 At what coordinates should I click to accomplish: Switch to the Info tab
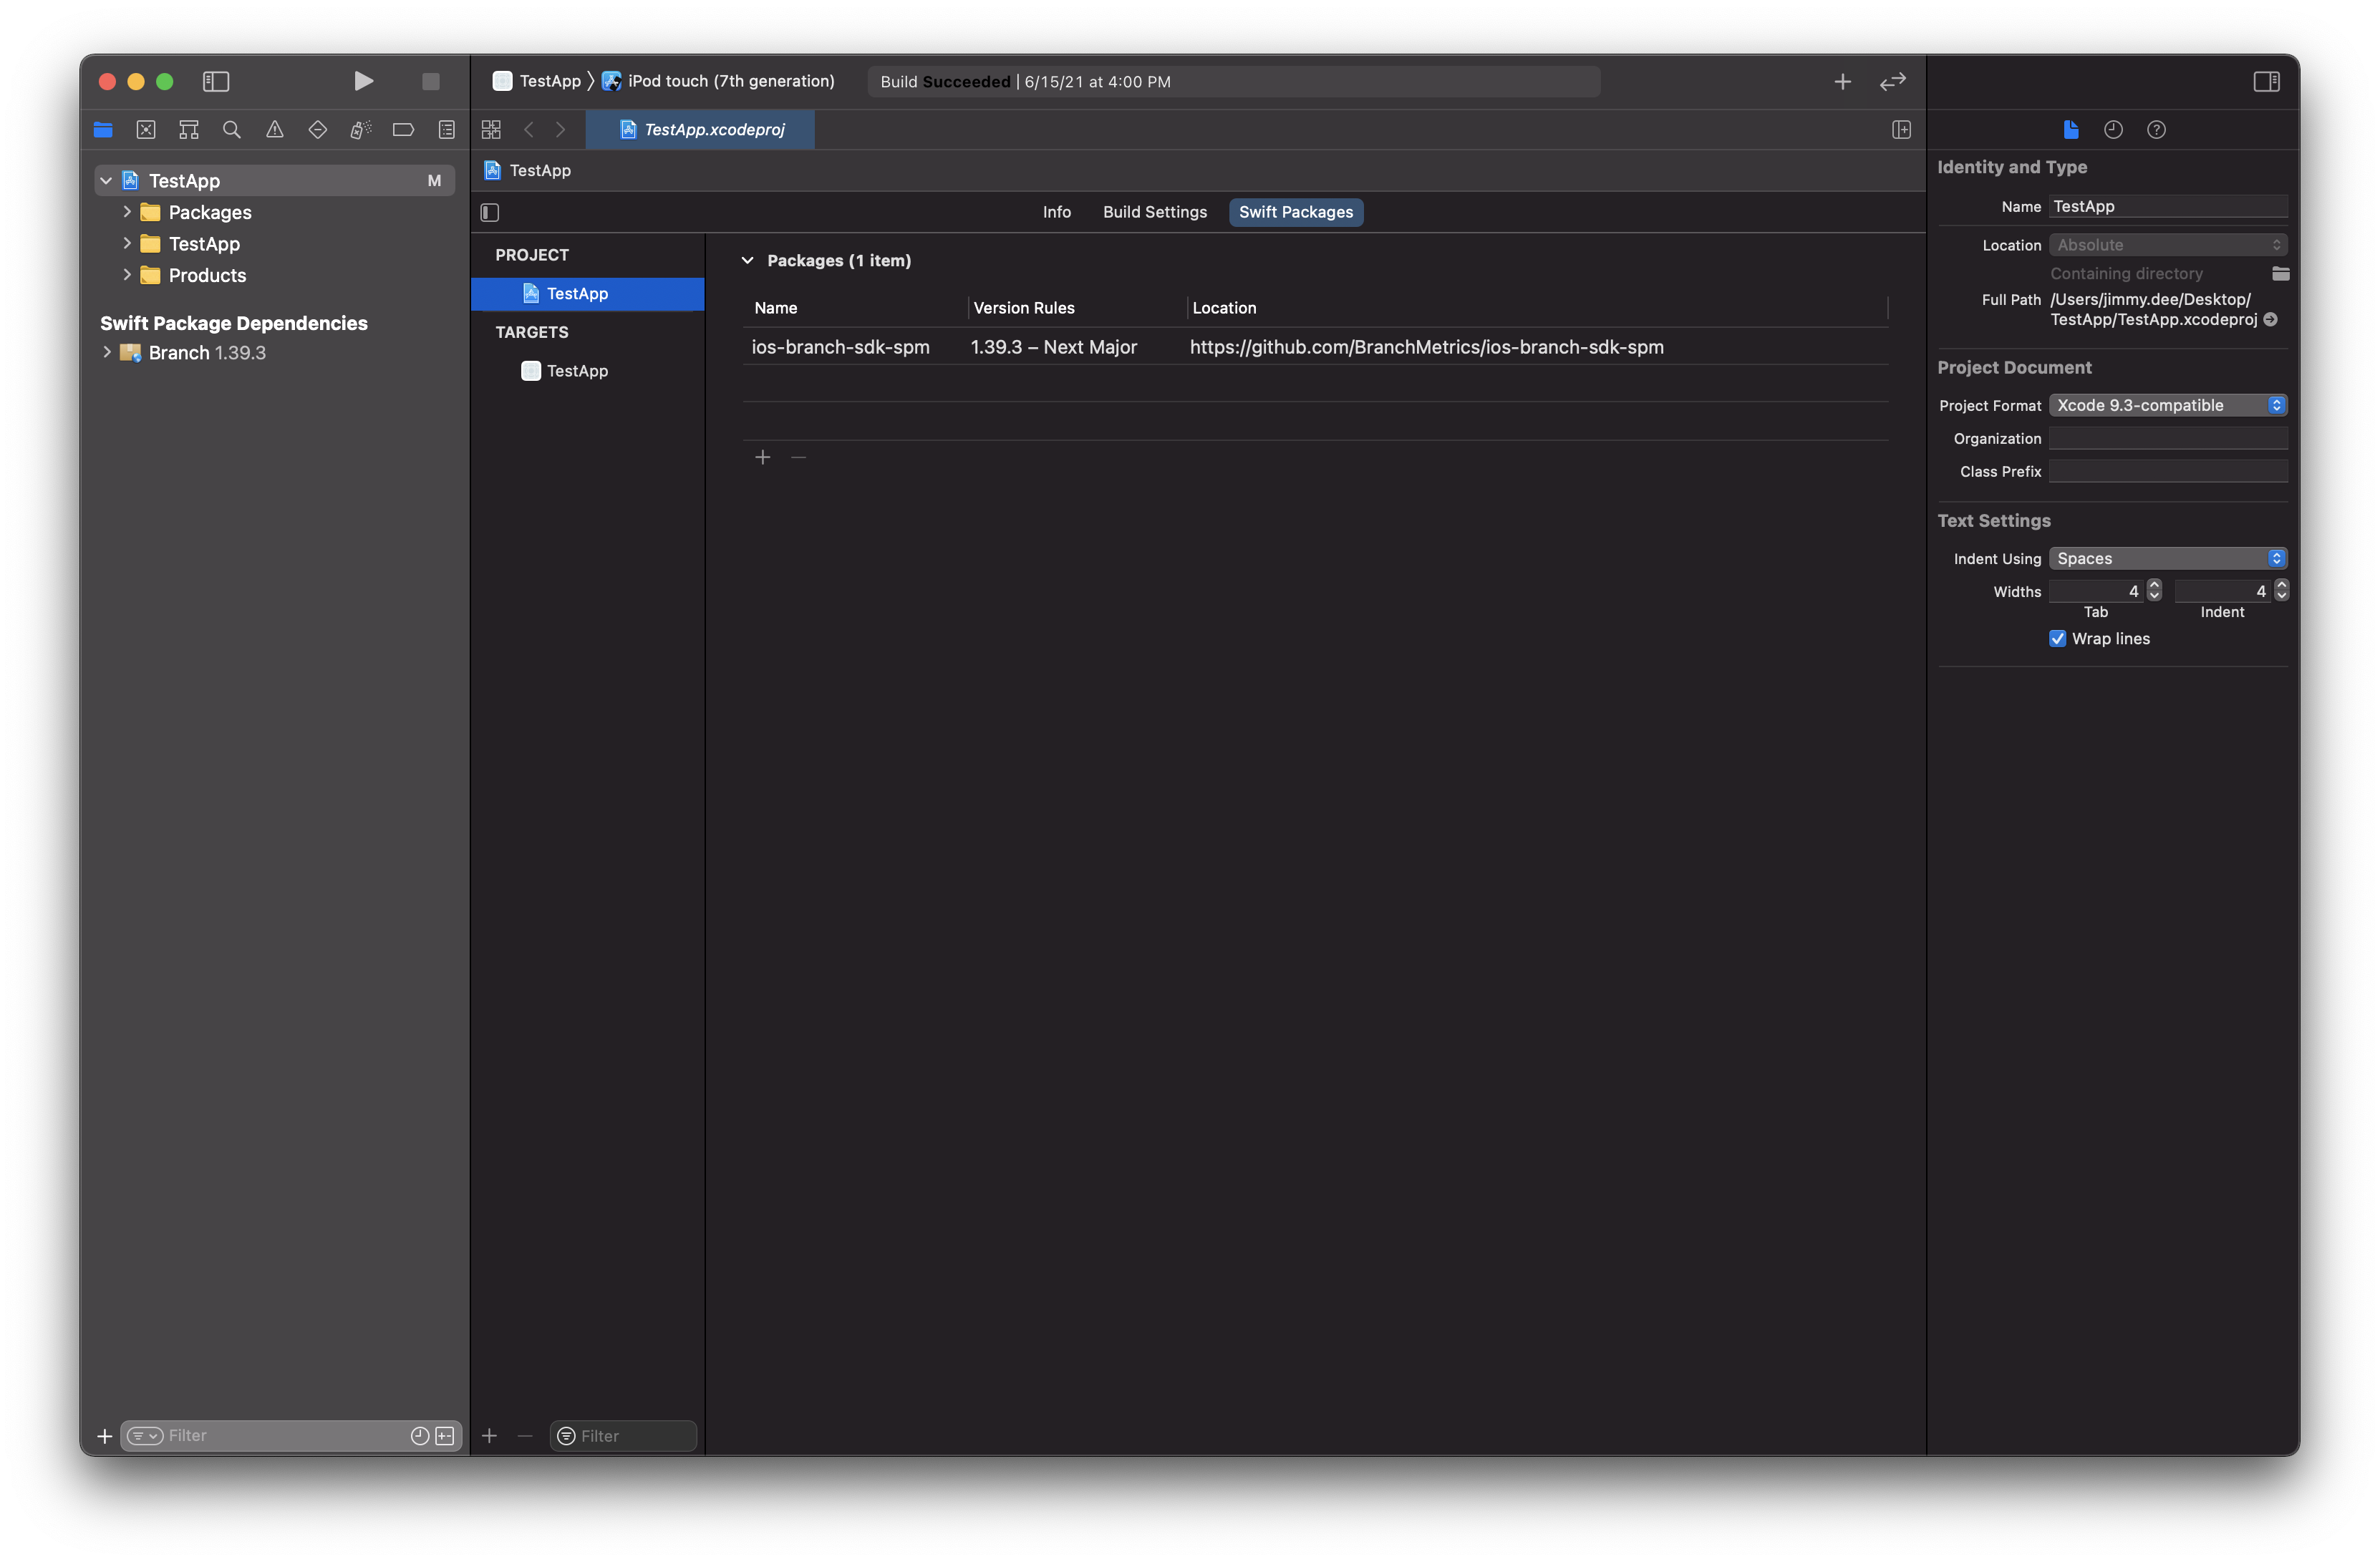(x=1056, y=212)
